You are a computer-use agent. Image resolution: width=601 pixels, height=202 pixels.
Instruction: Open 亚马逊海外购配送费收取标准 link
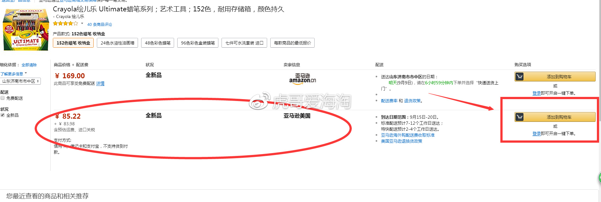click(408, 135)
